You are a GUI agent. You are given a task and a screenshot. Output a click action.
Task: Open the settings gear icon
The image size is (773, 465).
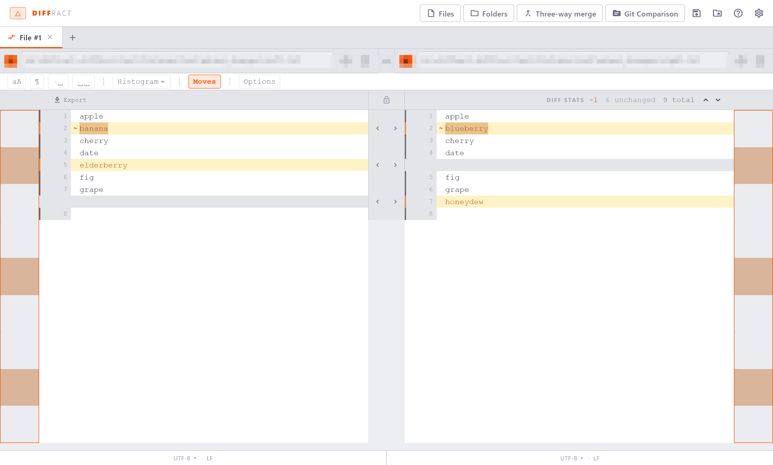click(759, 13)
